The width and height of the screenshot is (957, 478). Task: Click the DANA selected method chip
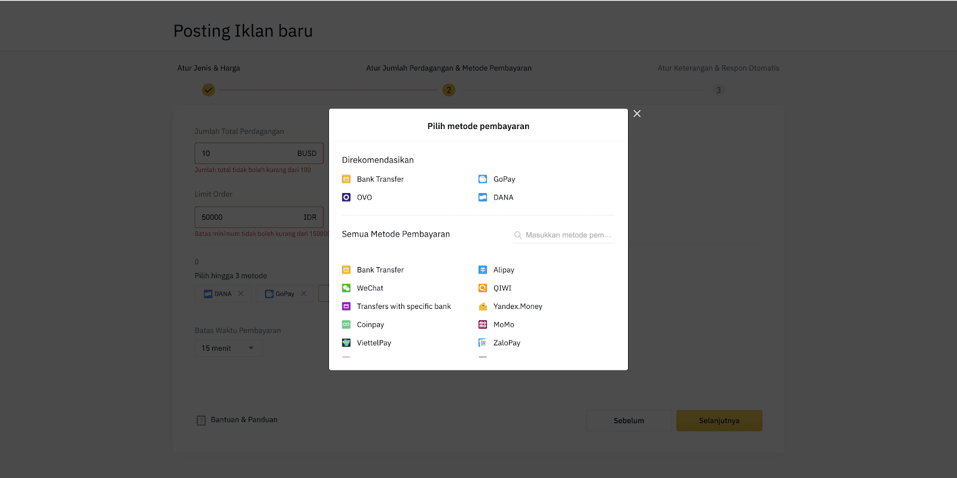(223, 293)
